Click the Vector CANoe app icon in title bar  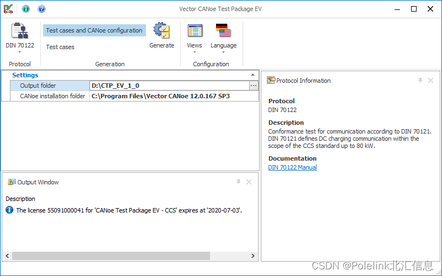[x=8, y=9]
